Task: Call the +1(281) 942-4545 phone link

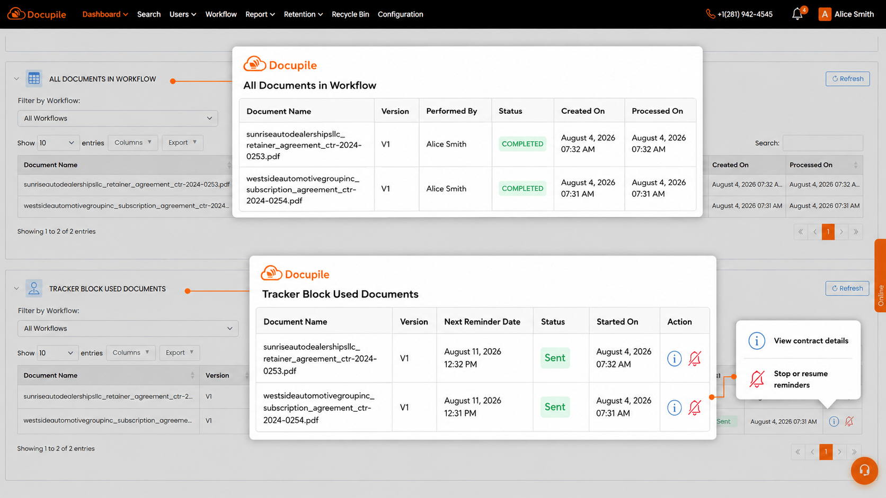Action: [745, 14]
